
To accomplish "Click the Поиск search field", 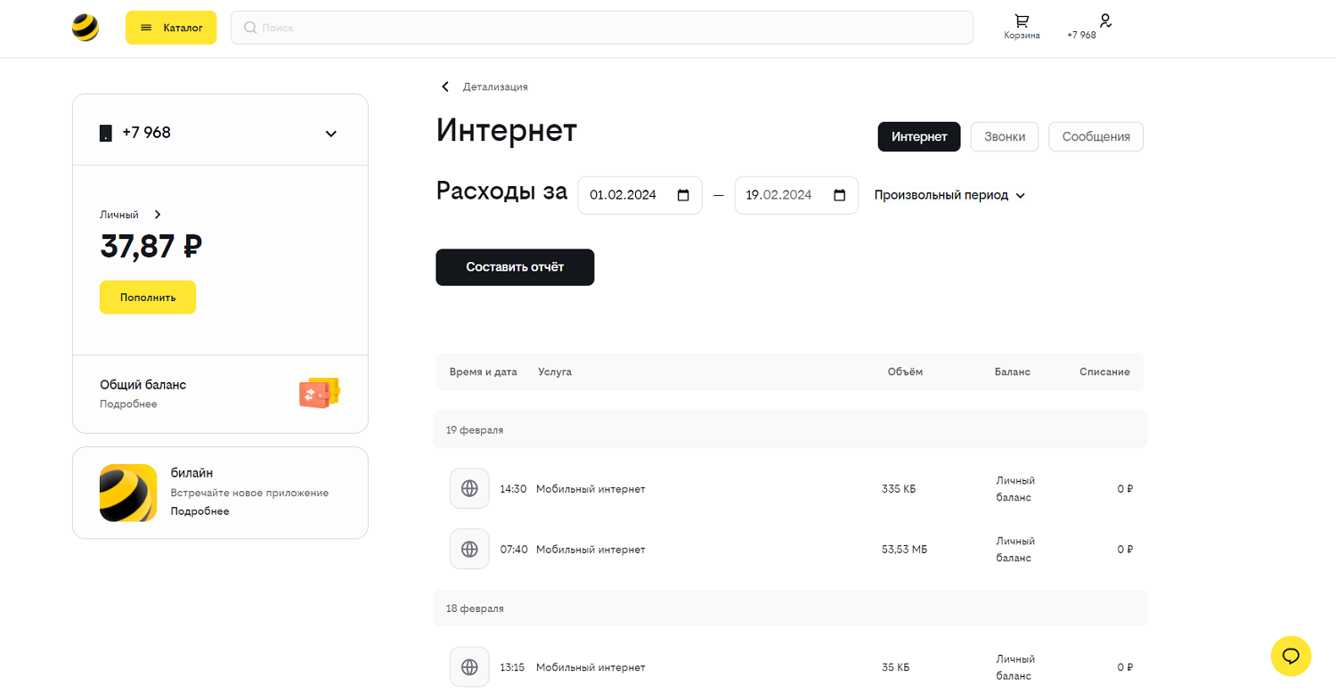I will coord(601,28).
